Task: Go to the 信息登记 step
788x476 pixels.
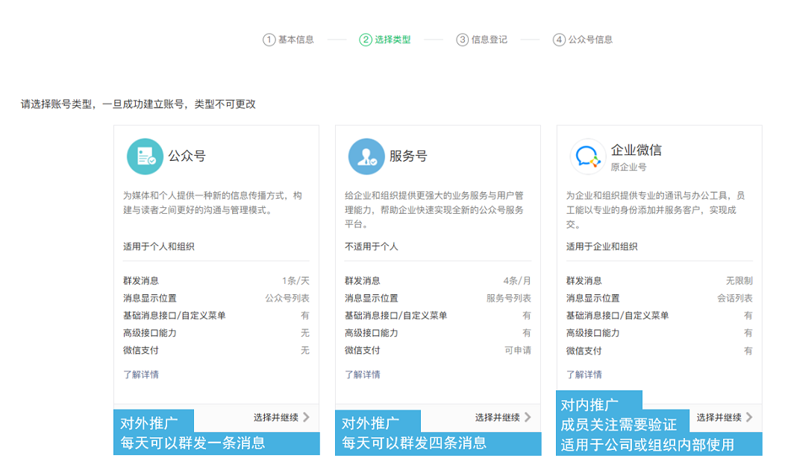Action: (489, 39)
